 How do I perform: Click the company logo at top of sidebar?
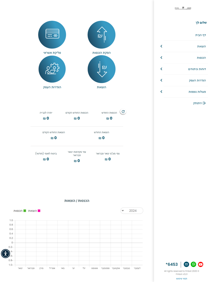[x=183, y=8]
